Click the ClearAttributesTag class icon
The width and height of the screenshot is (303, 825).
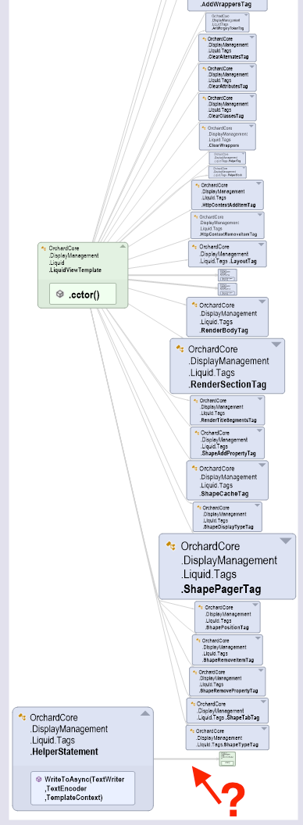(x=204, y=69)
